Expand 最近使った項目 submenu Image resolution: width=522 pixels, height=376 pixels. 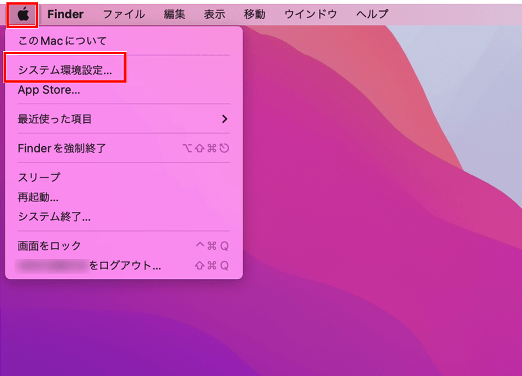click(x=124, y=119)
